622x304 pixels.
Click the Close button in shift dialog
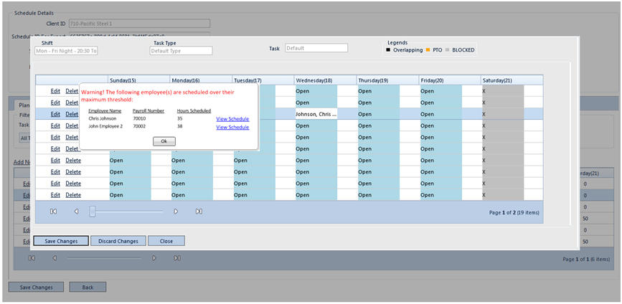click(x=166, y=241)
